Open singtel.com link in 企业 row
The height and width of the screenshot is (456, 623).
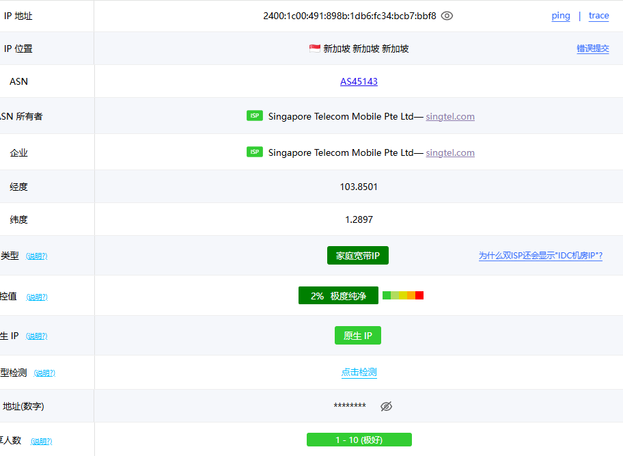(x=450, y=152)
